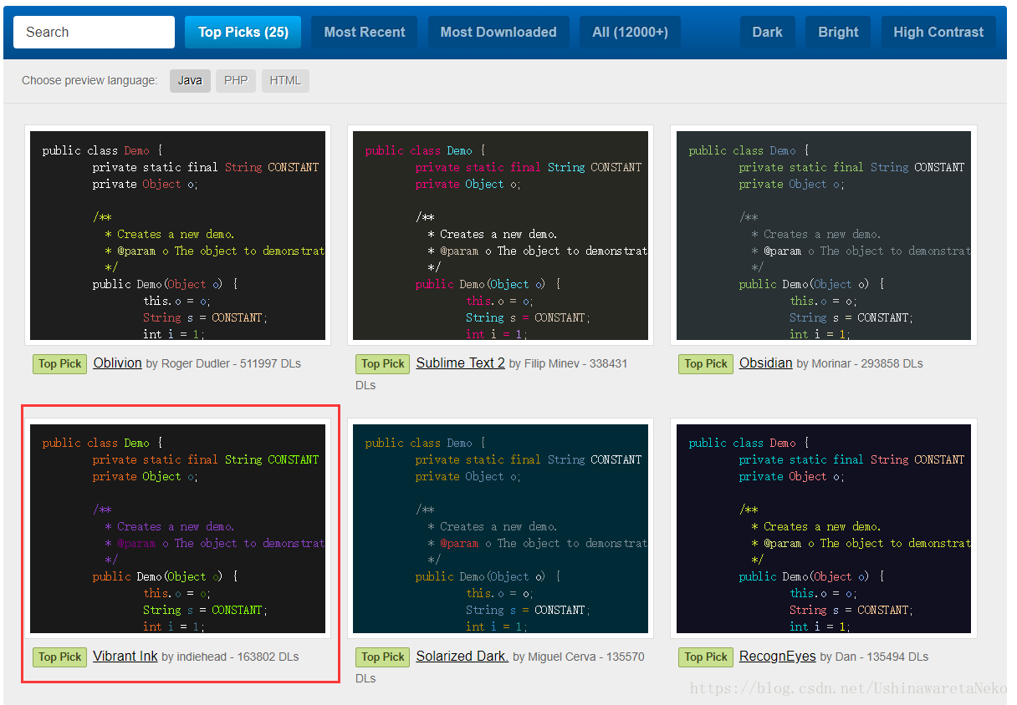Follow the Oblivion theme link

coord(117,363)
